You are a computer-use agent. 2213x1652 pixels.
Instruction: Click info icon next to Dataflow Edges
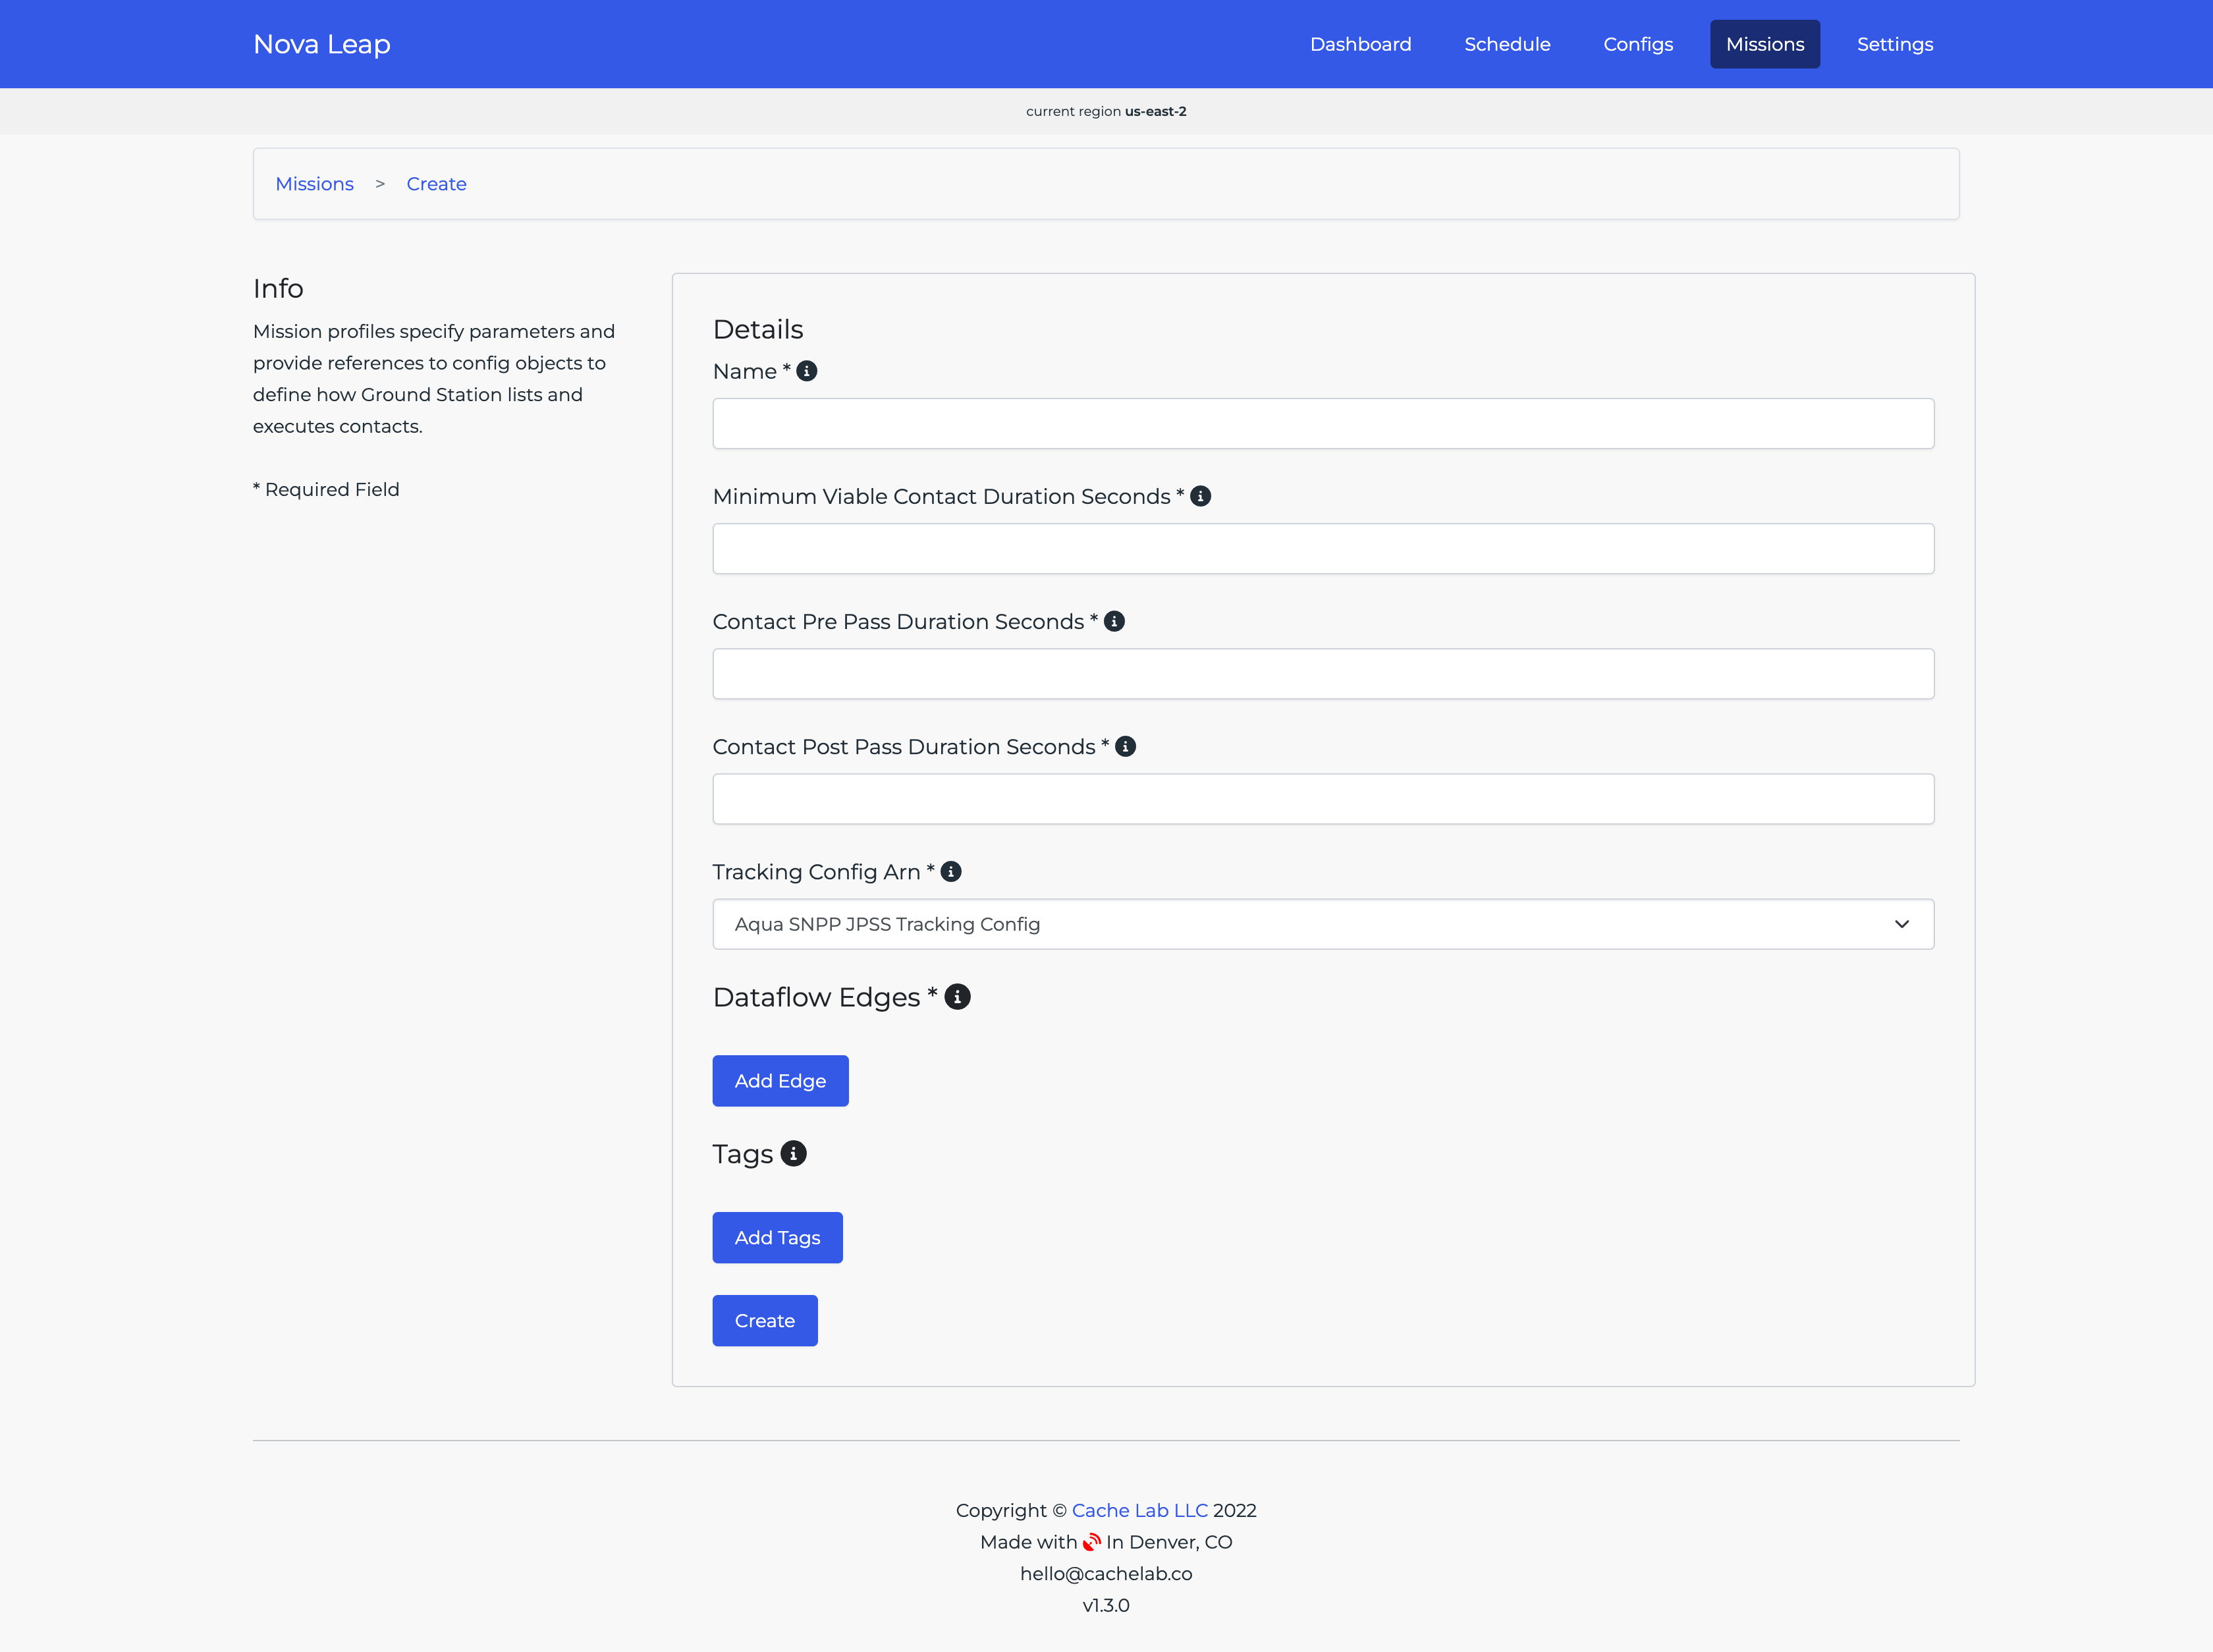point(957,997)
